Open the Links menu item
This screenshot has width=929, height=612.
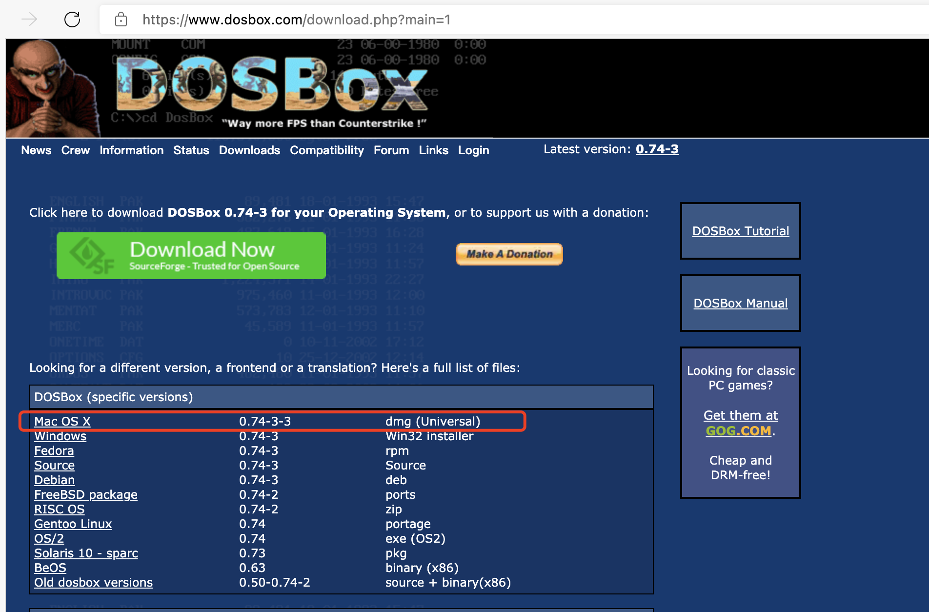(x=433, y=150)
